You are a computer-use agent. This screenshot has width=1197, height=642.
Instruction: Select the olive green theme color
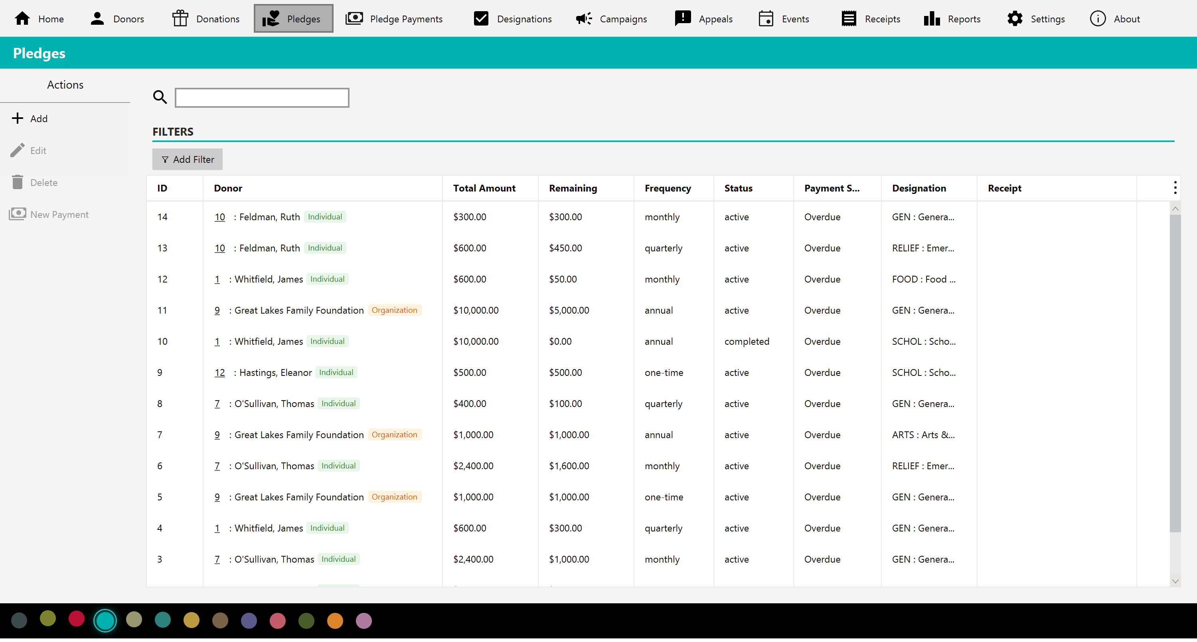(47, 619)
